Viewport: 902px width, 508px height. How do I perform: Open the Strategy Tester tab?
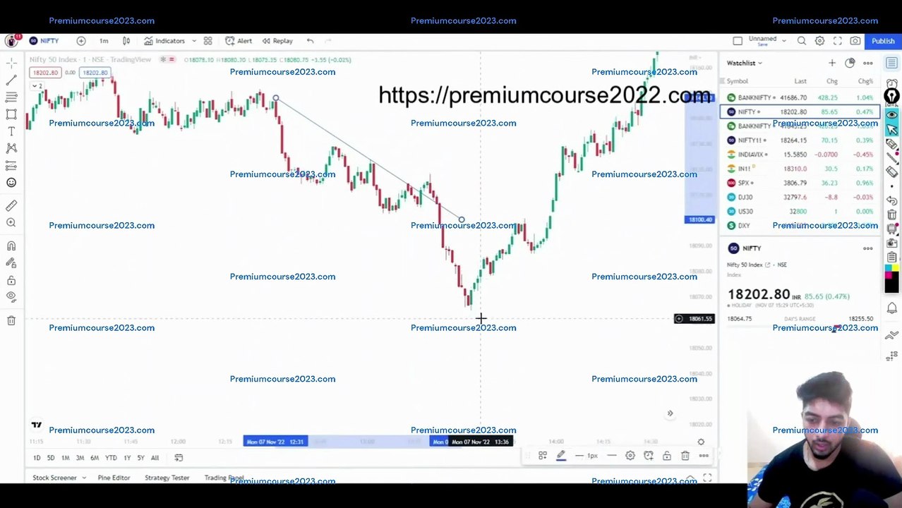(167, 478)
